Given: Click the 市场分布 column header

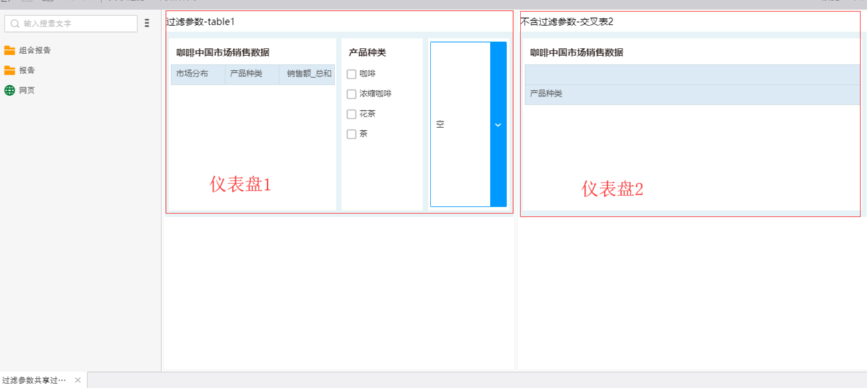Looking at the screenshot, I should point(192,74).
